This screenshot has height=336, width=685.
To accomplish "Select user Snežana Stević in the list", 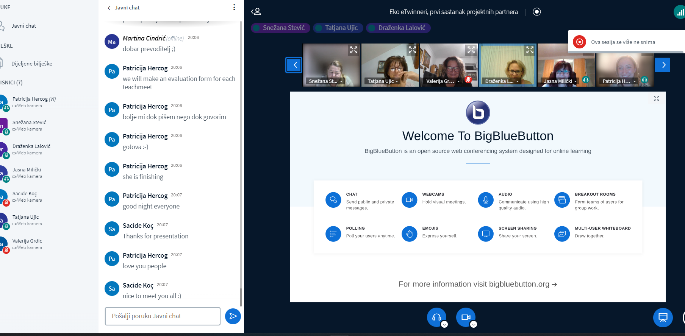I will [29, 126].
